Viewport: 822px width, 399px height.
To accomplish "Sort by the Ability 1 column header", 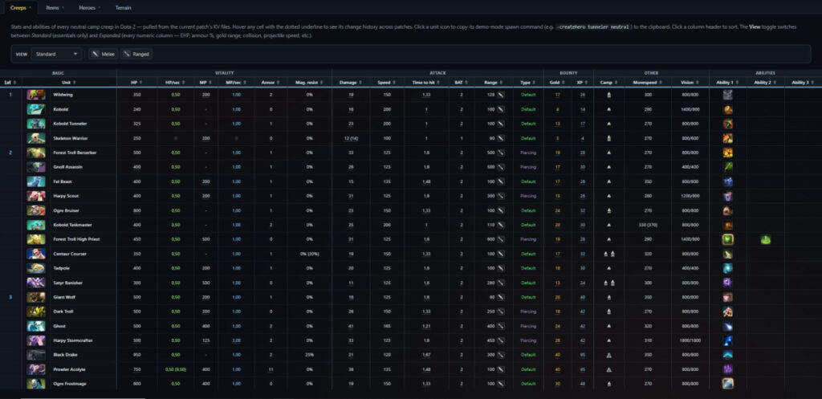I will (x=727, y=83).
